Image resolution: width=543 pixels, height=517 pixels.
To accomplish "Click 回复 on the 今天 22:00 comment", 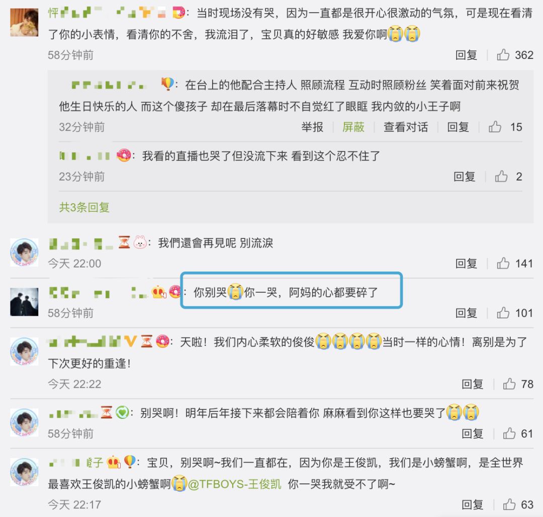I will pos(466,263).
